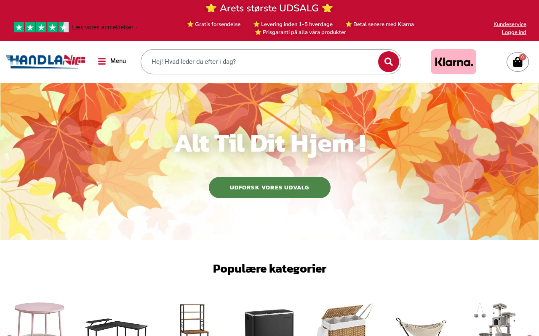Select the wicker laundry basket category
The image size is (539, 336).
point(345,320)
